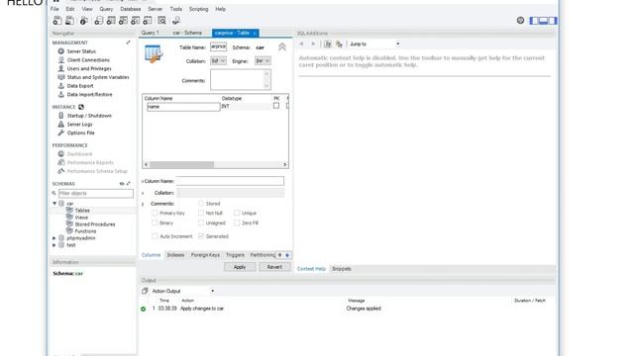Create a new SQL tab from the toolbar
The height and width of the screenshot is (356, 634).
pos(57,21)
